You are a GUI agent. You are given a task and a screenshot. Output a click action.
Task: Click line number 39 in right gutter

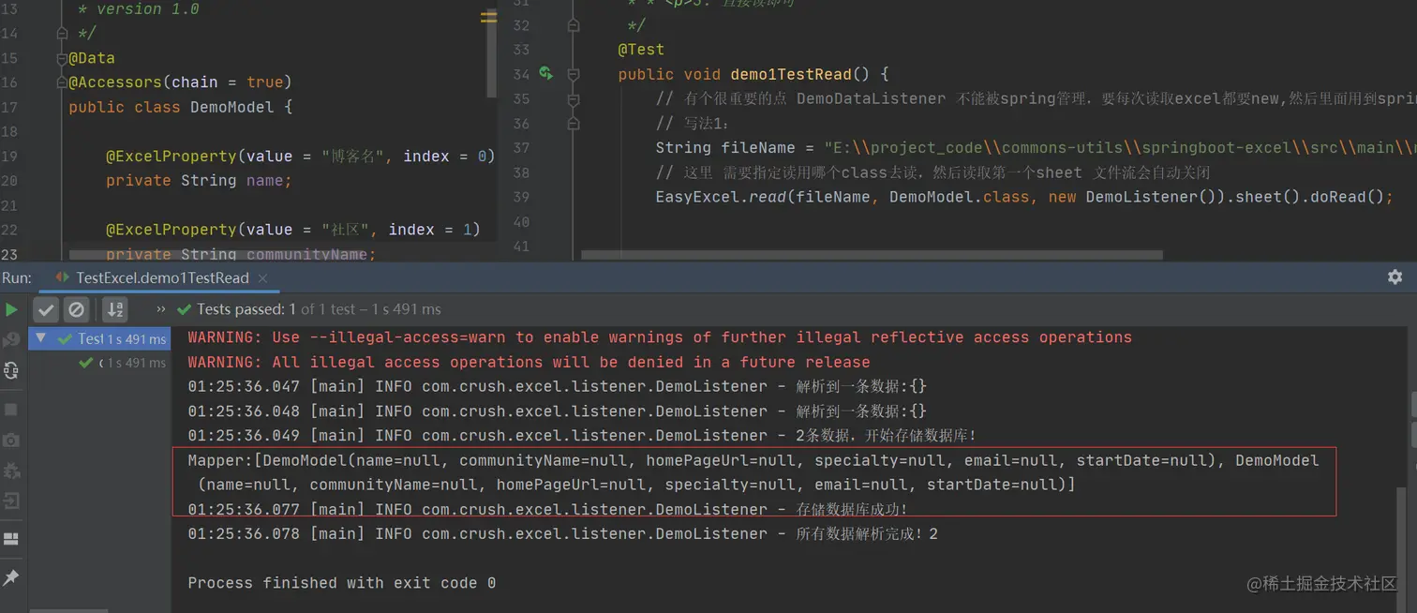click(521, 197)
